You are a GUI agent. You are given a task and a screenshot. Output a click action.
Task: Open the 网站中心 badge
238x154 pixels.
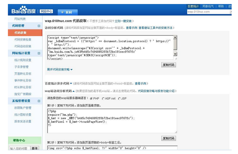46,11
